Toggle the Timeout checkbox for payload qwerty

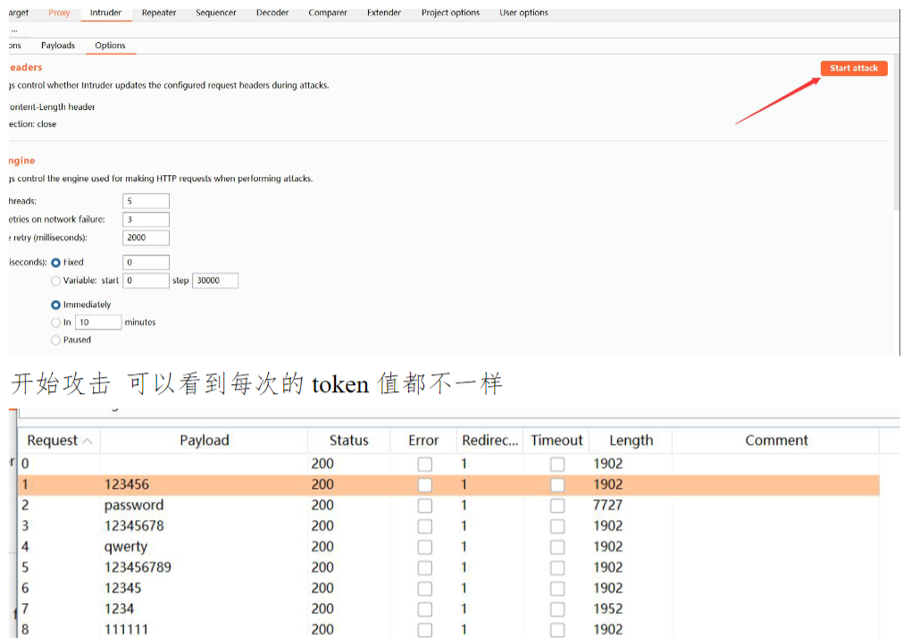[x=557, y=547]
